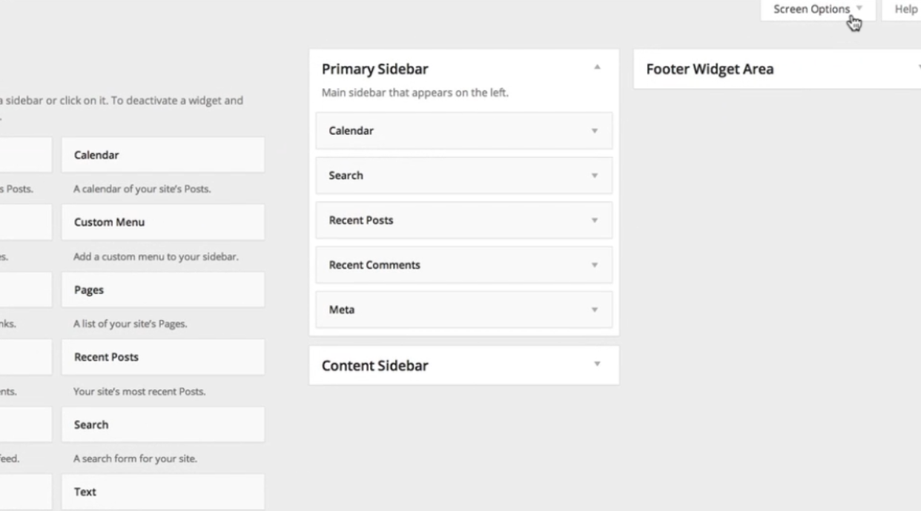Screen dimensions: 921x511
Task: Click the Primary Sidebar heading
Action: tap(375, 69)
